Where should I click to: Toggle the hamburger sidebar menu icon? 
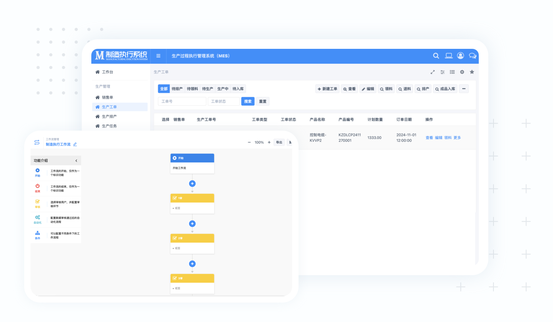click(158, 56)
